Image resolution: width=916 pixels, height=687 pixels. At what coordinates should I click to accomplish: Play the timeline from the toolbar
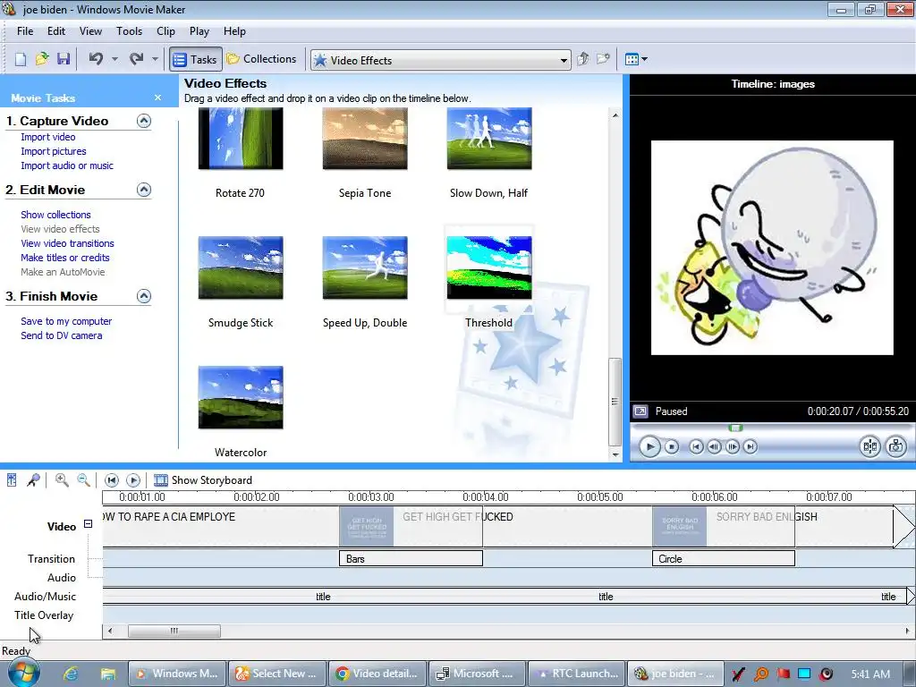133,480
